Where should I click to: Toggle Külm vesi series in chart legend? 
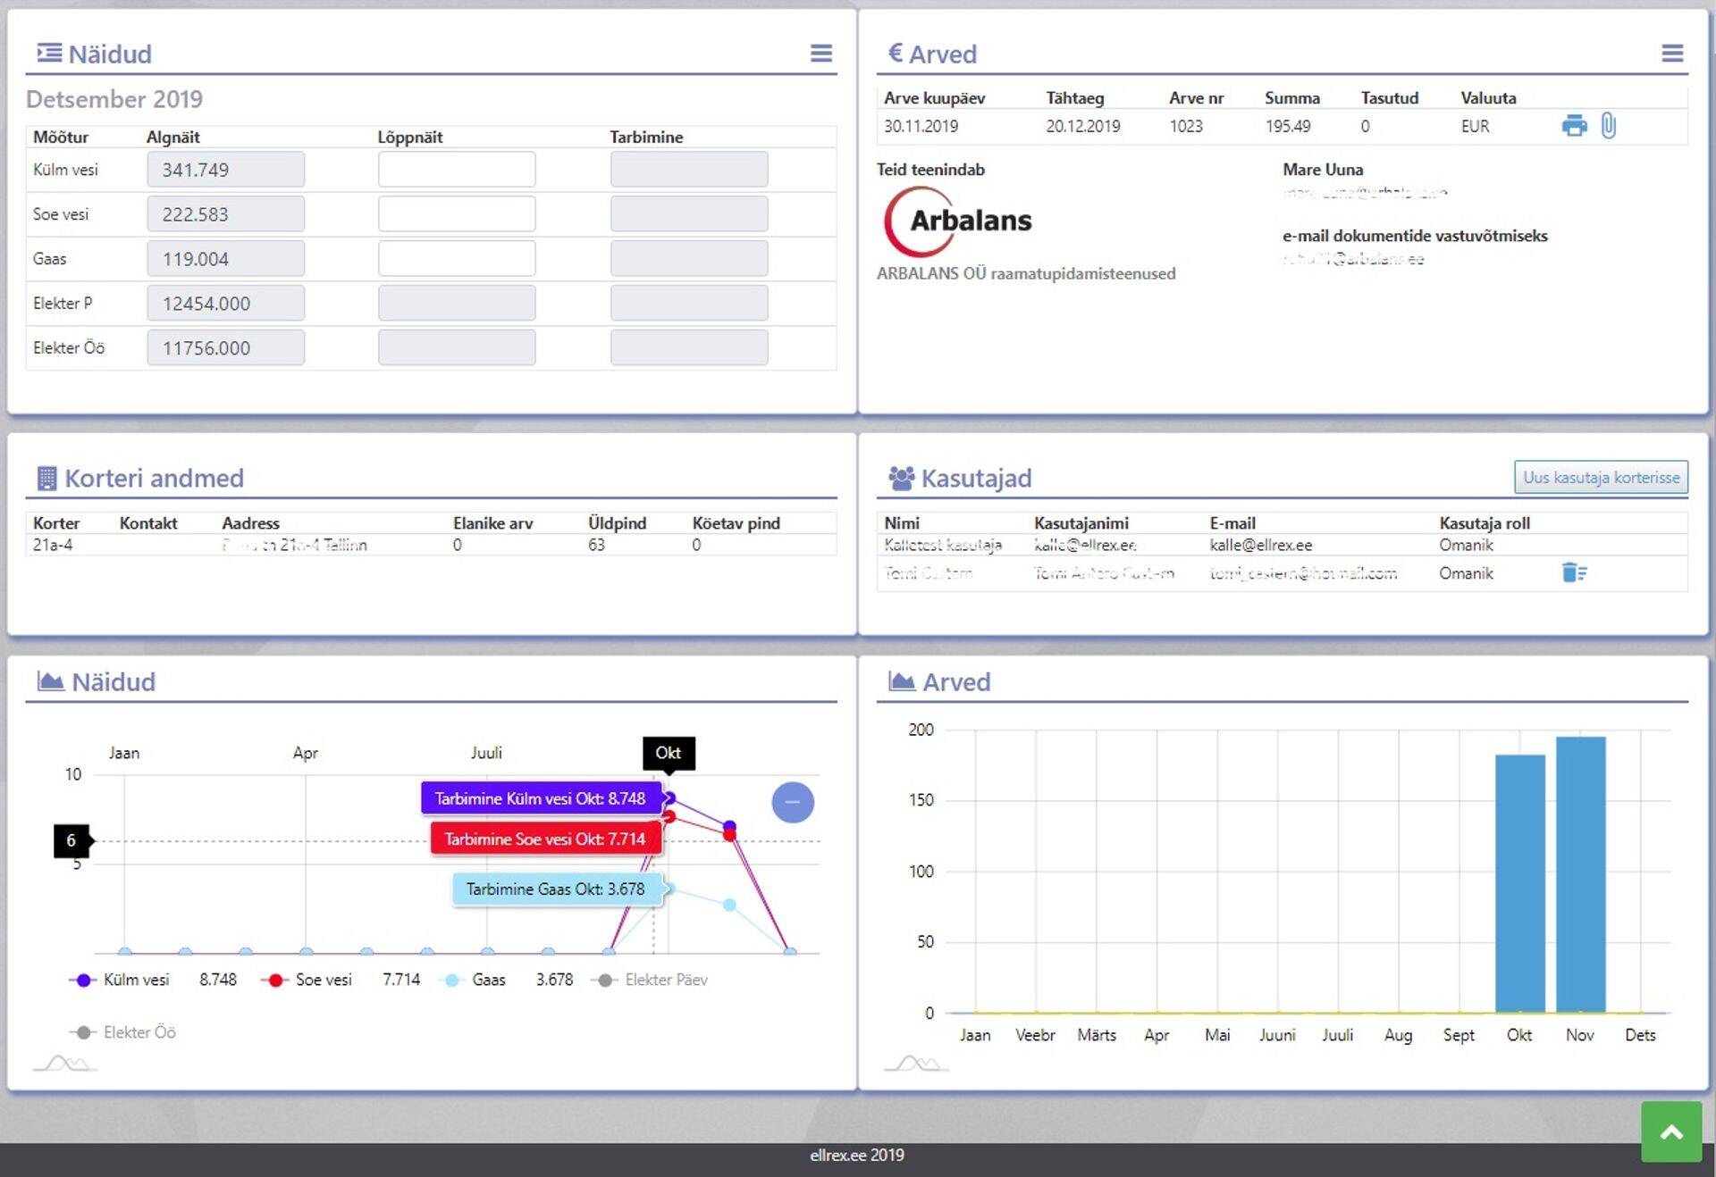[x=134, y=980]
